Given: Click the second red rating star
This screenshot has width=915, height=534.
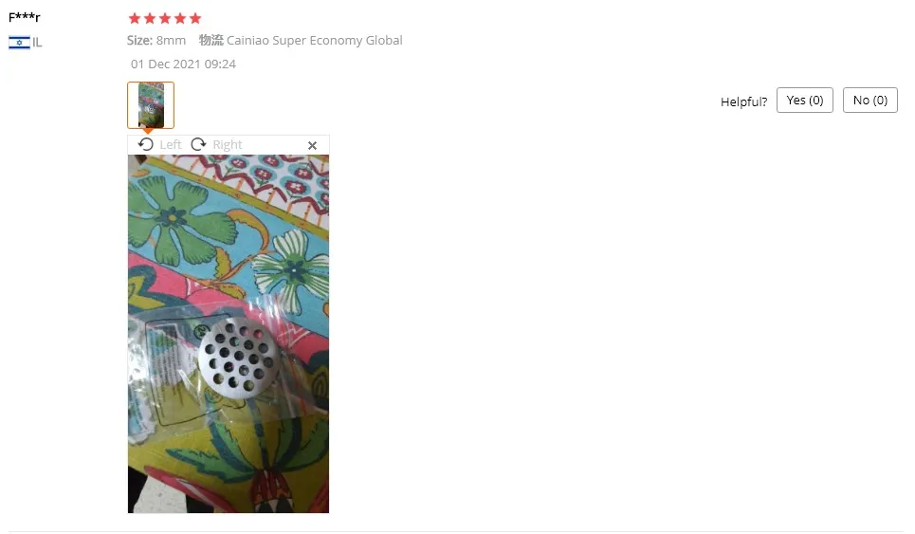Looking at the screenshot, I should 150,18.
